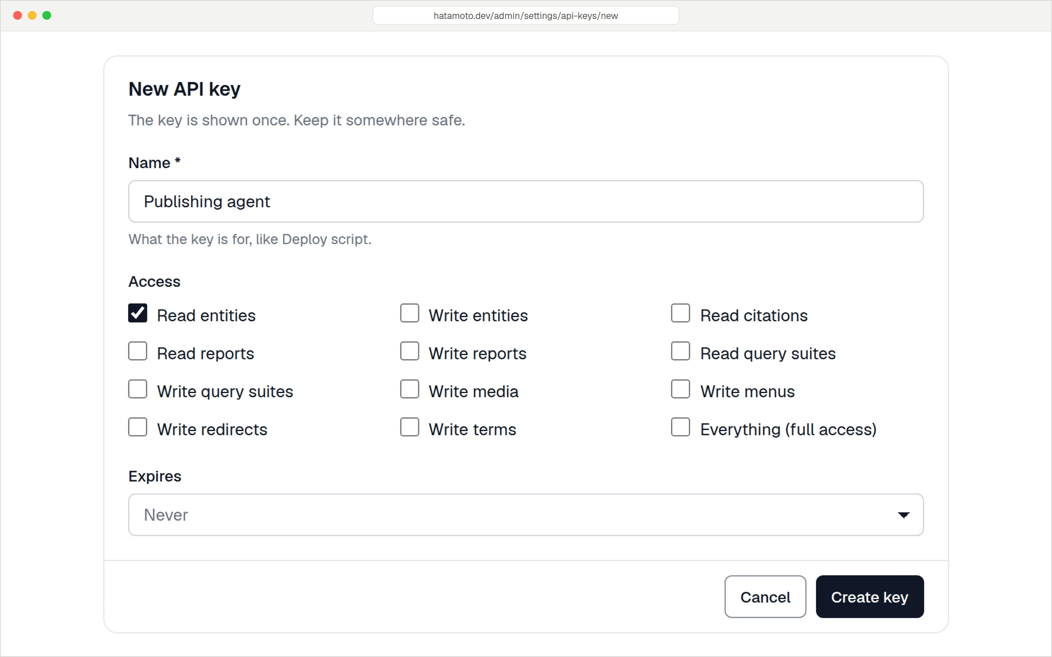Click the green maximize window button
Screen dimensions: 1052x657
pos(47,16)
